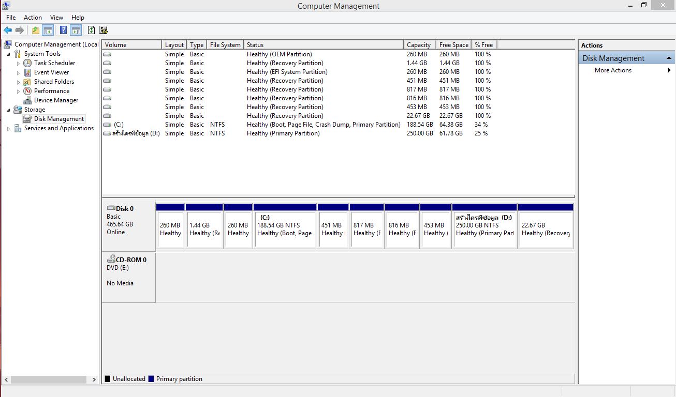
Task: Open the File menu
Action: [x=11, y=18]
